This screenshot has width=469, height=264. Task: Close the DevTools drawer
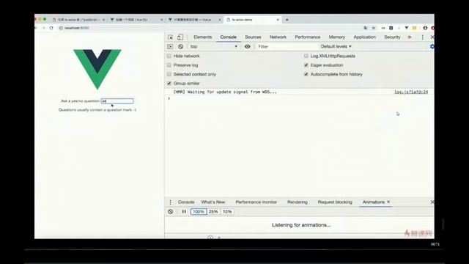tap(432, 202)
